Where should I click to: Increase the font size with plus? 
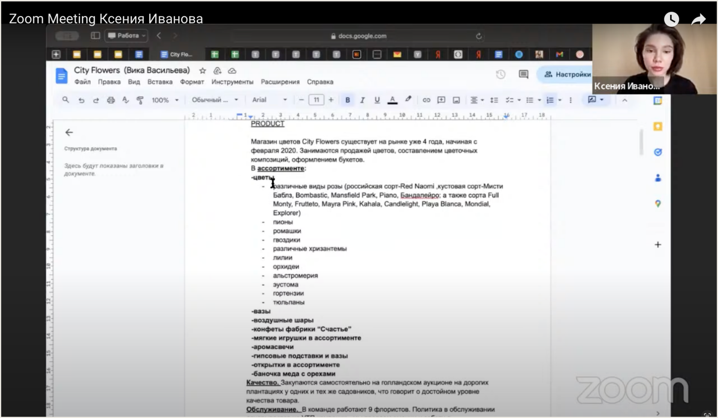[331, 100]
